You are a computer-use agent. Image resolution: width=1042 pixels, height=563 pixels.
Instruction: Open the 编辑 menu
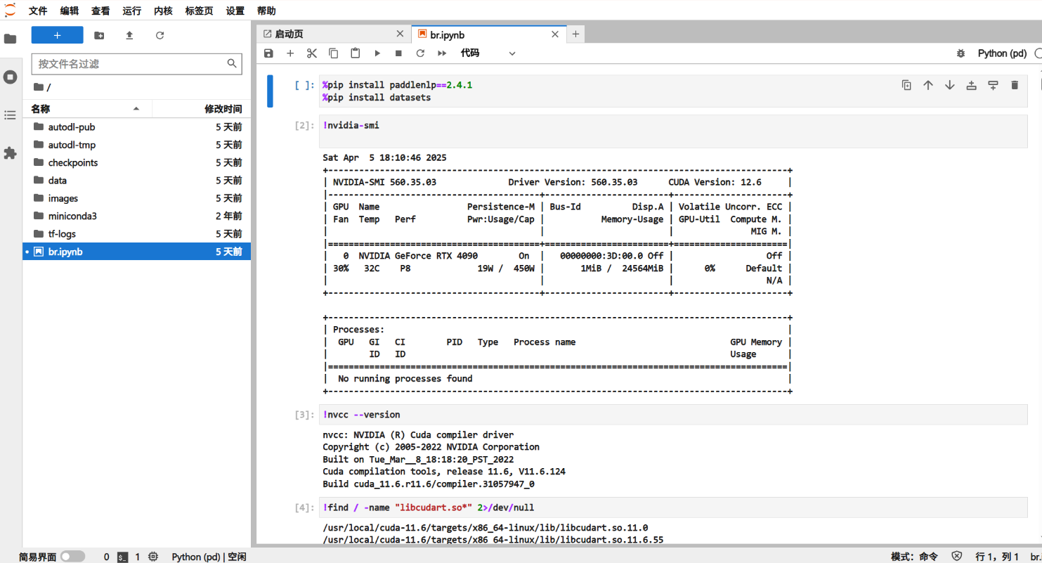(x=70, y=11)
